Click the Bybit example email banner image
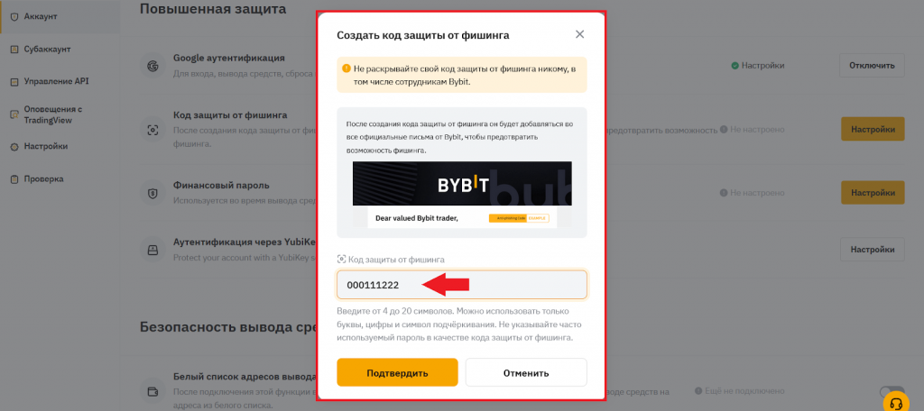 [x=461, y=194]
